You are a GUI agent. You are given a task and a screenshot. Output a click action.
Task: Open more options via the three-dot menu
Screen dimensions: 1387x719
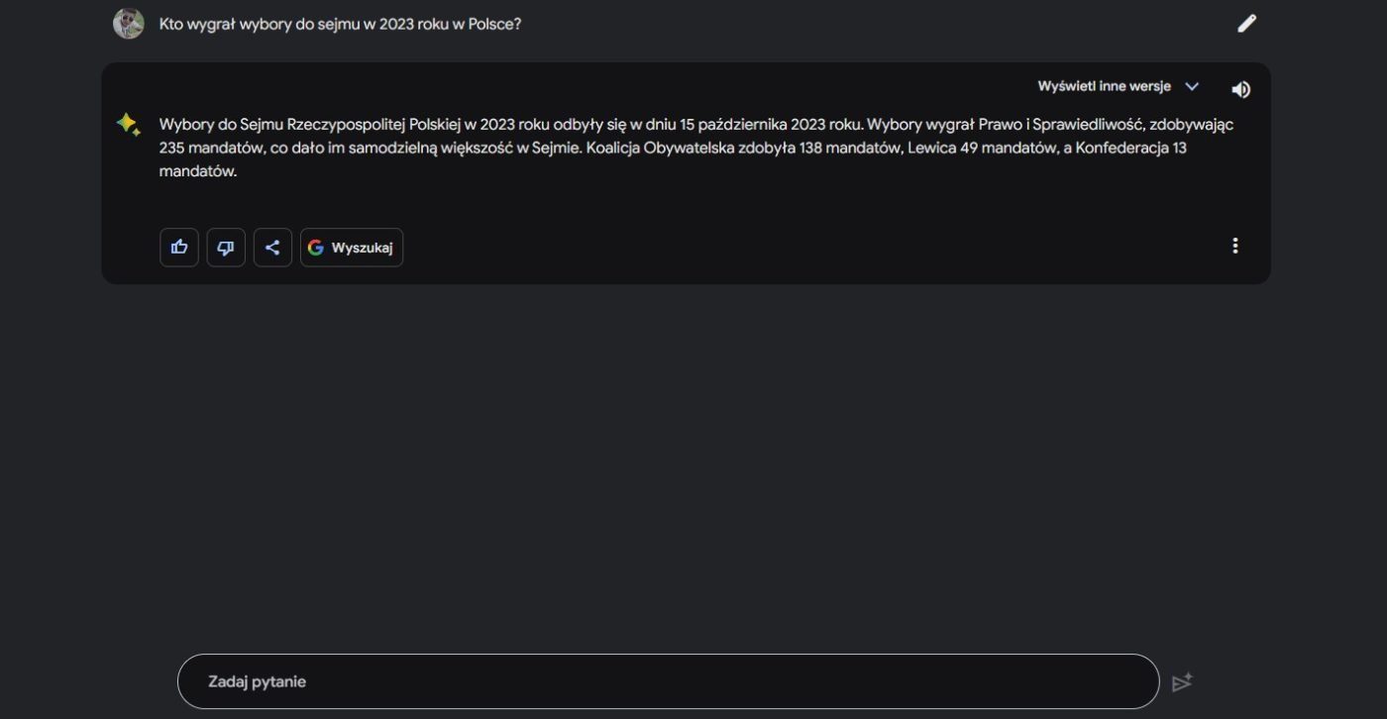pyautogui.click(x=1234, y=246)
